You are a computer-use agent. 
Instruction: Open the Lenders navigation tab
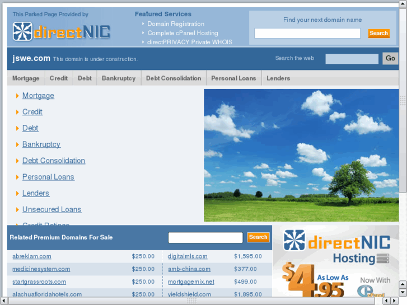click(278, 78)
